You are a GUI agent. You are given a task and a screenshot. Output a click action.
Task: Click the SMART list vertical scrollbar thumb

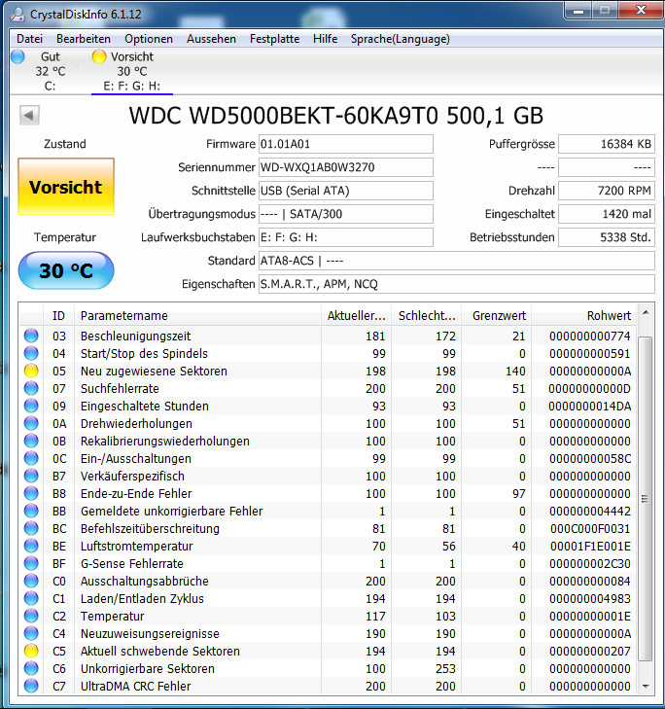(x=646, y=499)
